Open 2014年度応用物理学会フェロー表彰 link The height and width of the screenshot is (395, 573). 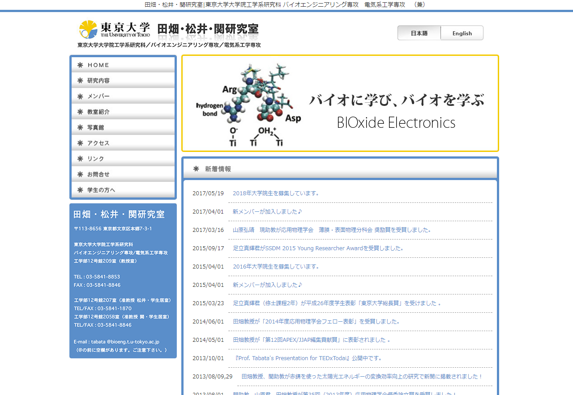(x=316, y=322)
